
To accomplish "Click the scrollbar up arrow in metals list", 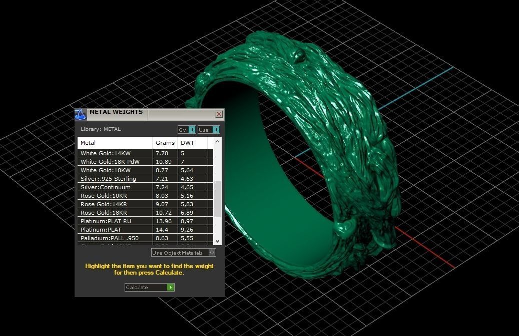I will [x=218, y=142].
